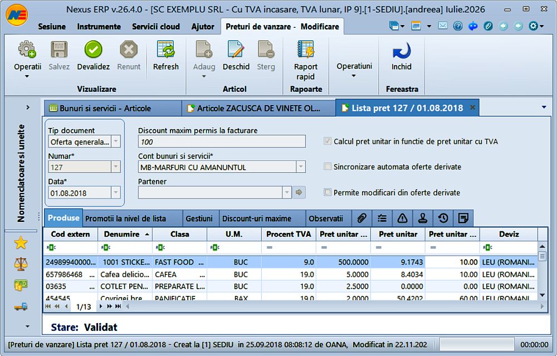
Task: Open the Numar dropdown arrow
Action: [x=116, y=167]
